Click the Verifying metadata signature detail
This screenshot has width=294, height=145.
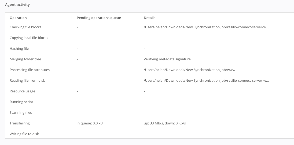pos(167,59)
